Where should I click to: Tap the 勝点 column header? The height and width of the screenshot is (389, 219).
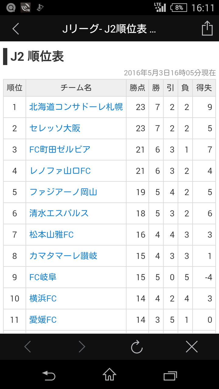pyautogui.click(x=137, y=88)
